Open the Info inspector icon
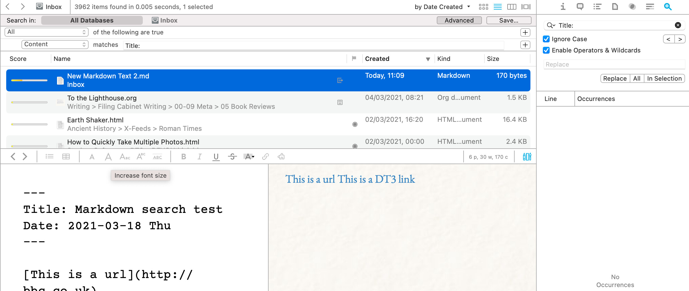The width and height of the screenshot is (689, 291). [x=563, y=6]
